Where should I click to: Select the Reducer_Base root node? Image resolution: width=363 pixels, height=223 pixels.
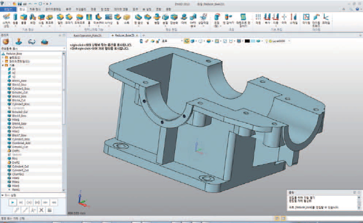click(x=14, y=53)
